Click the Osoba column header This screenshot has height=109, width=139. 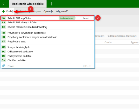(108, 42)
